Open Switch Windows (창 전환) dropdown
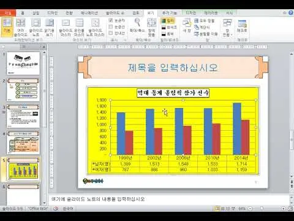294x221 pixels. click(x=227, y=28)
